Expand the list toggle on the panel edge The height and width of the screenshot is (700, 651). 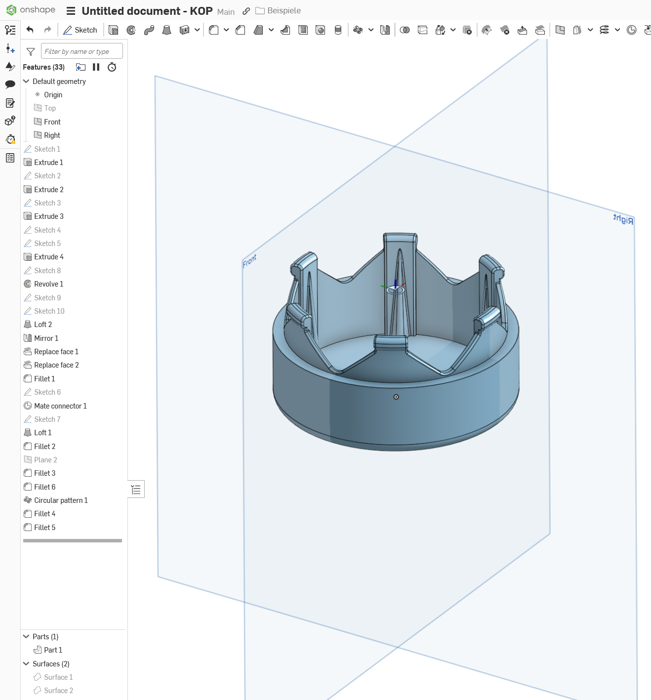click(136, 490)
